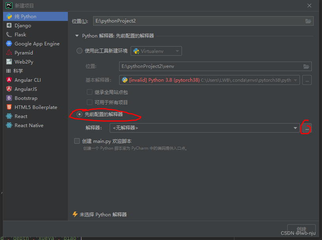Click the 未选择 Python 解释器 warning text
This screenshot has width=322, height=240.
103,214
